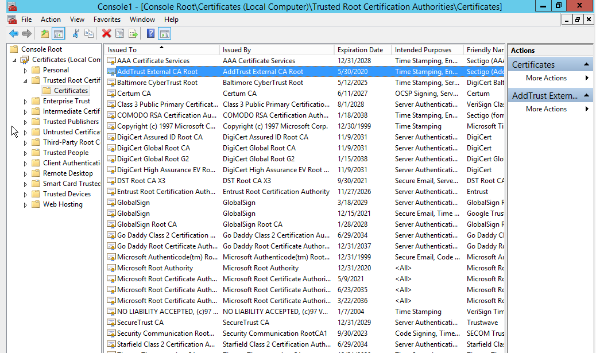Sort by the Intended Purposes column header

[x=427, y=50]
